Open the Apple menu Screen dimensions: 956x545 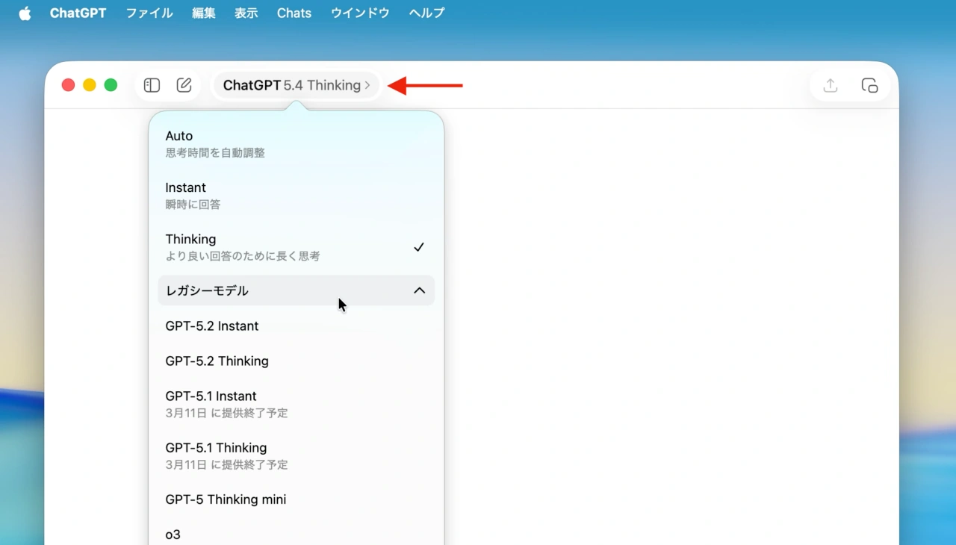pos(25,13)
